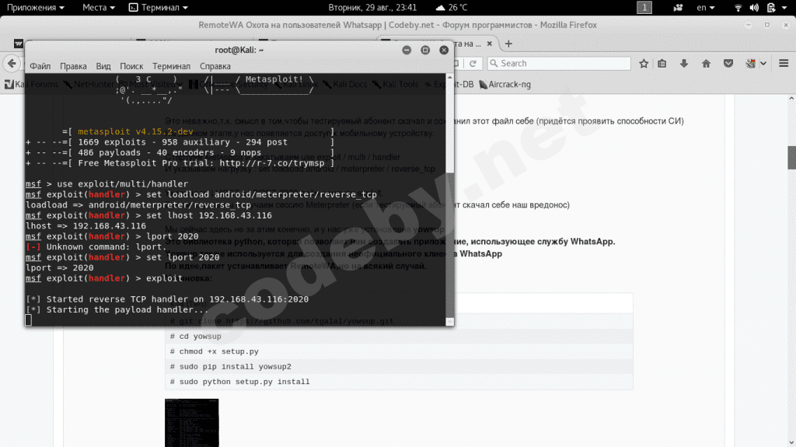This screenshot has height=447, width=796.
Task: Close the active Firefox tab
Action: 490,44
